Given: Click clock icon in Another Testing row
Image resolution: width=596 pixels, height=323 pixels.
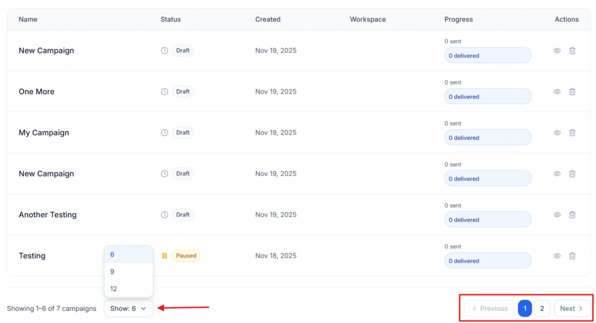Looking at the screenshot, I should pos(165,215).
